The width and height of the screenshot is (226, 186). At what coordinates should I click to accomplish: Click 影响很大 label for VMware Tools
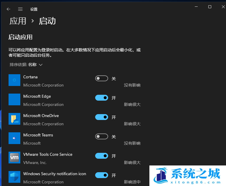point(132,163)
